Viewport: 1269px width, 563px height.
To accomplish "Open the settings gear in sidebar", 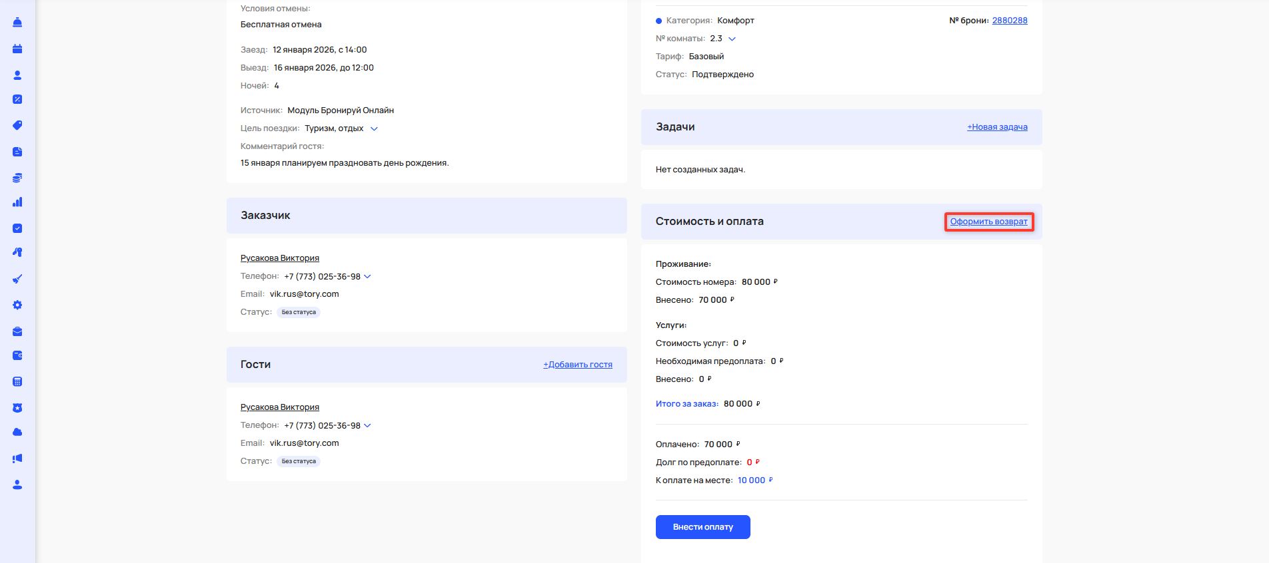I will click(x=17, y=305).
